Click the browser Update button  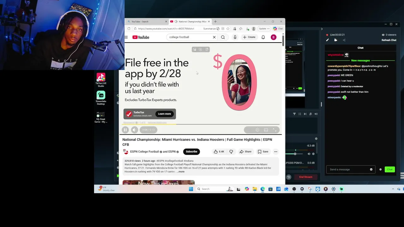[x=264, y=29]
